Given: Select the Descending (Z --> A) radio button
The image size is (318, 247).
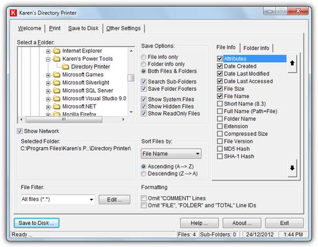Looking at the screenshot, I should pos(144,174).
